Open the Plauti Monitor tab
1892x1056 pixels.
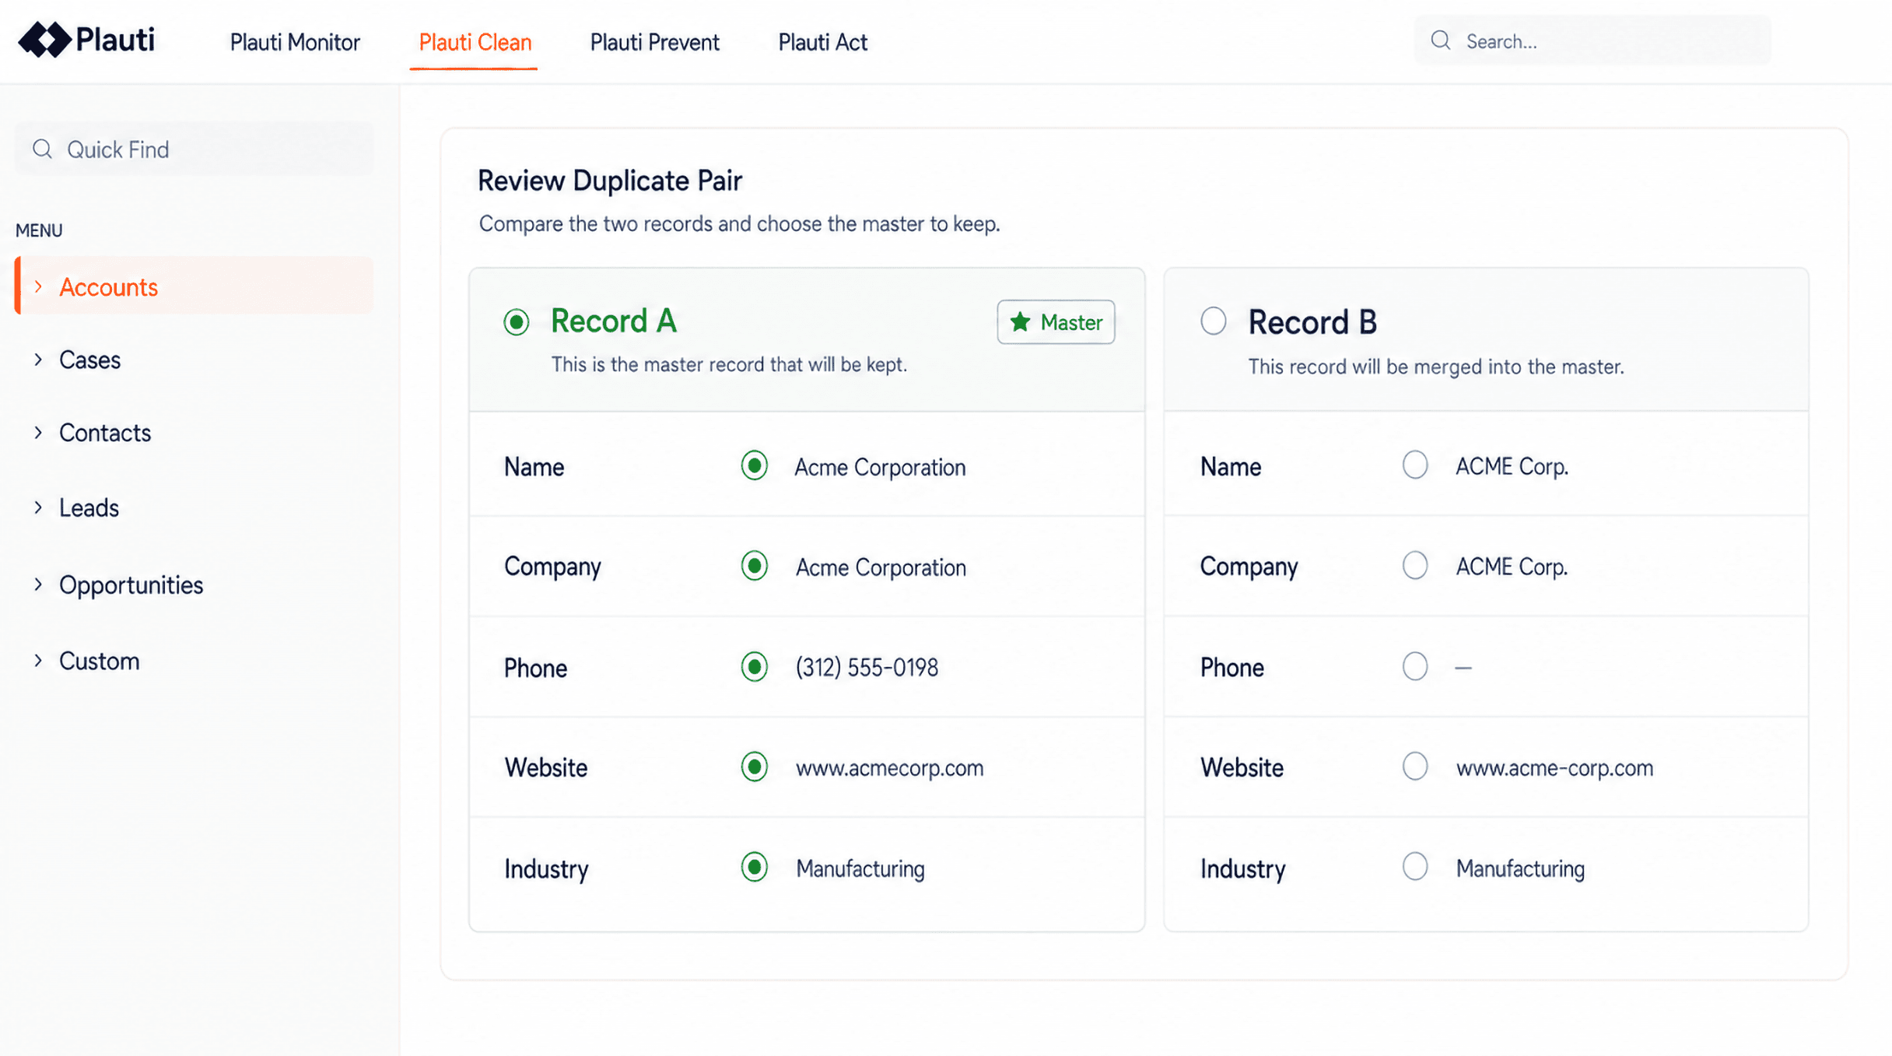(295, 42)
